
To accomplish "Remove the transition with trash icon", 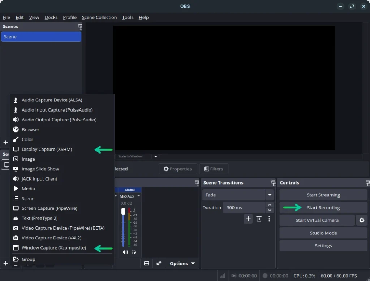I will [259, 219].
